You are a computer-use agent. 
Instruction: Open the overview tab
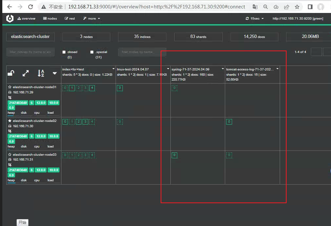[26, 18]
